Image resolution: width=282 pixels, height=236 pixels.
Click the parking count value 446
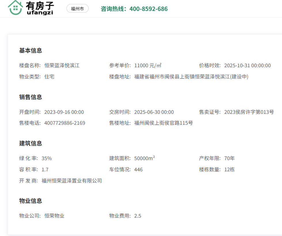138,170
